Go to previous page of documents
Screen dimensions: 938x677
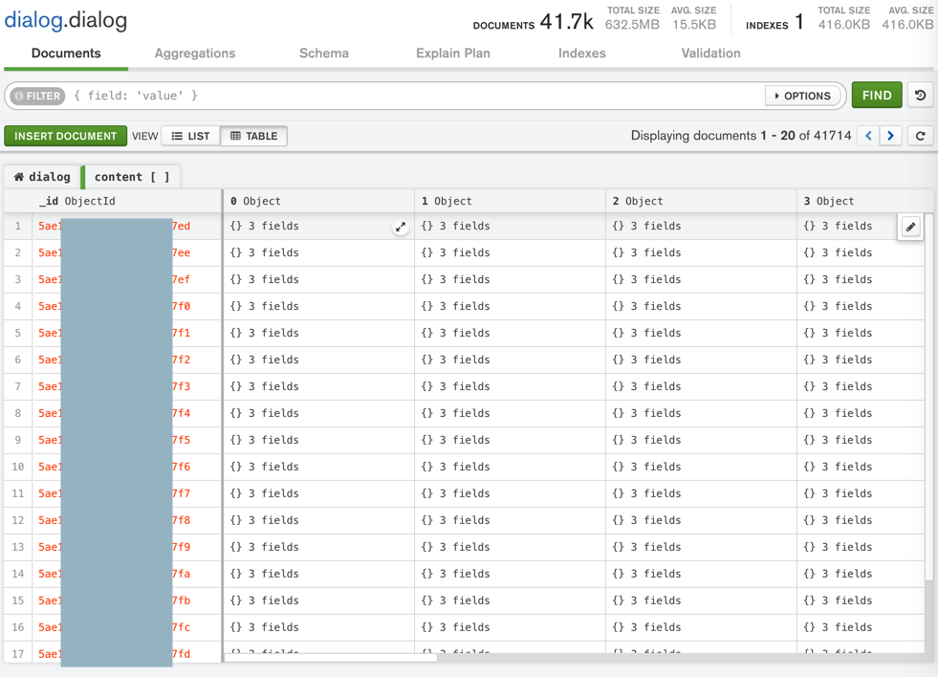(x=868, y=136)
